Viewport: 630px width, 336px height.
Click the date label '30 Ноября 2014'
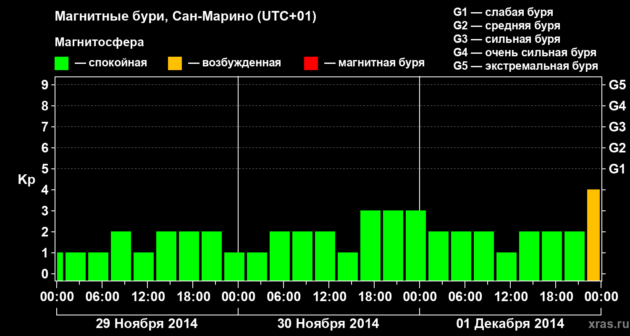click(x=328, y=324)
